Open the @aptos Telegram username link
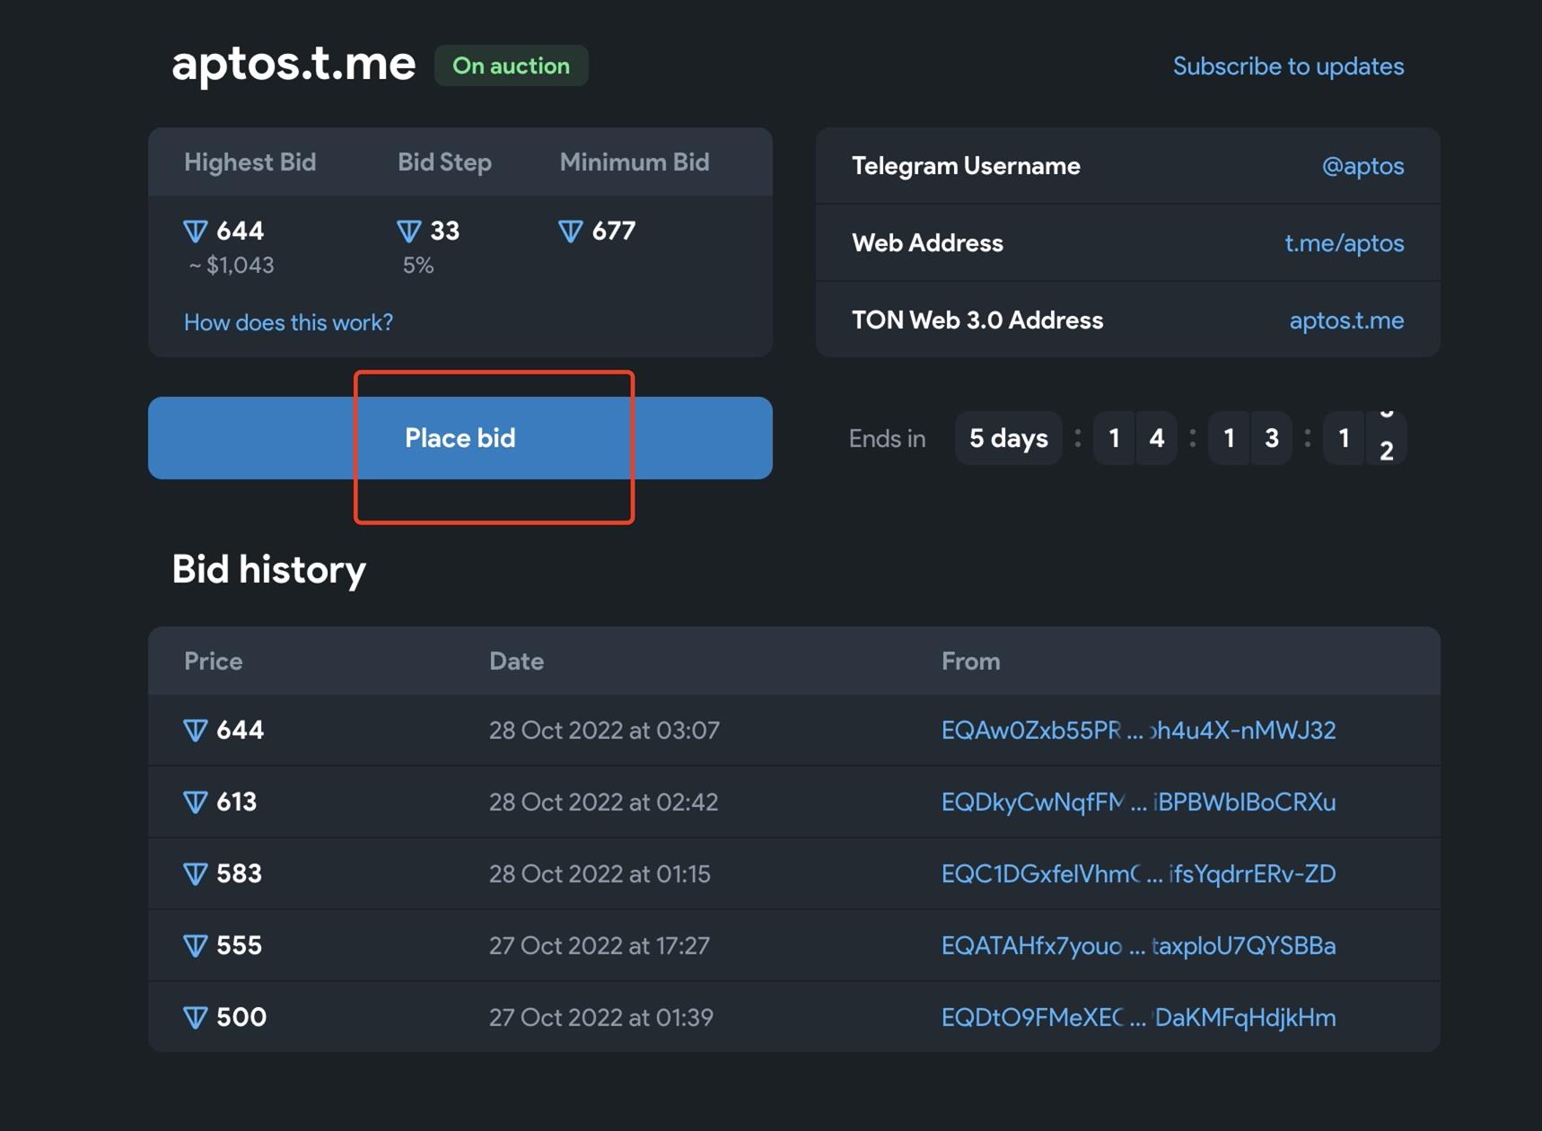This screenshot has height=1131, width=1542. click(1362, 166)
